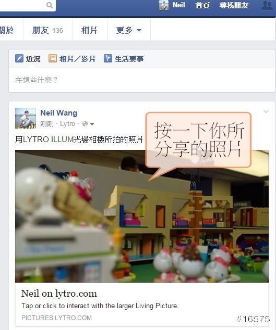Click the globe privacy icon on post
This screenshot has height=330, width=276.
85,124
